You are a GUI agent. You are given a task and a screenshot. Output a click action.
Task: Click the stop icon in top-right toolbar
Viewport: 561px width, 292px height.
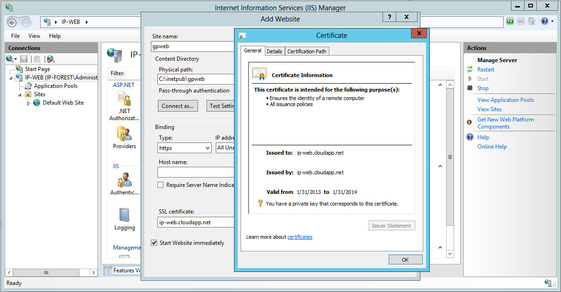pos(521,21)
